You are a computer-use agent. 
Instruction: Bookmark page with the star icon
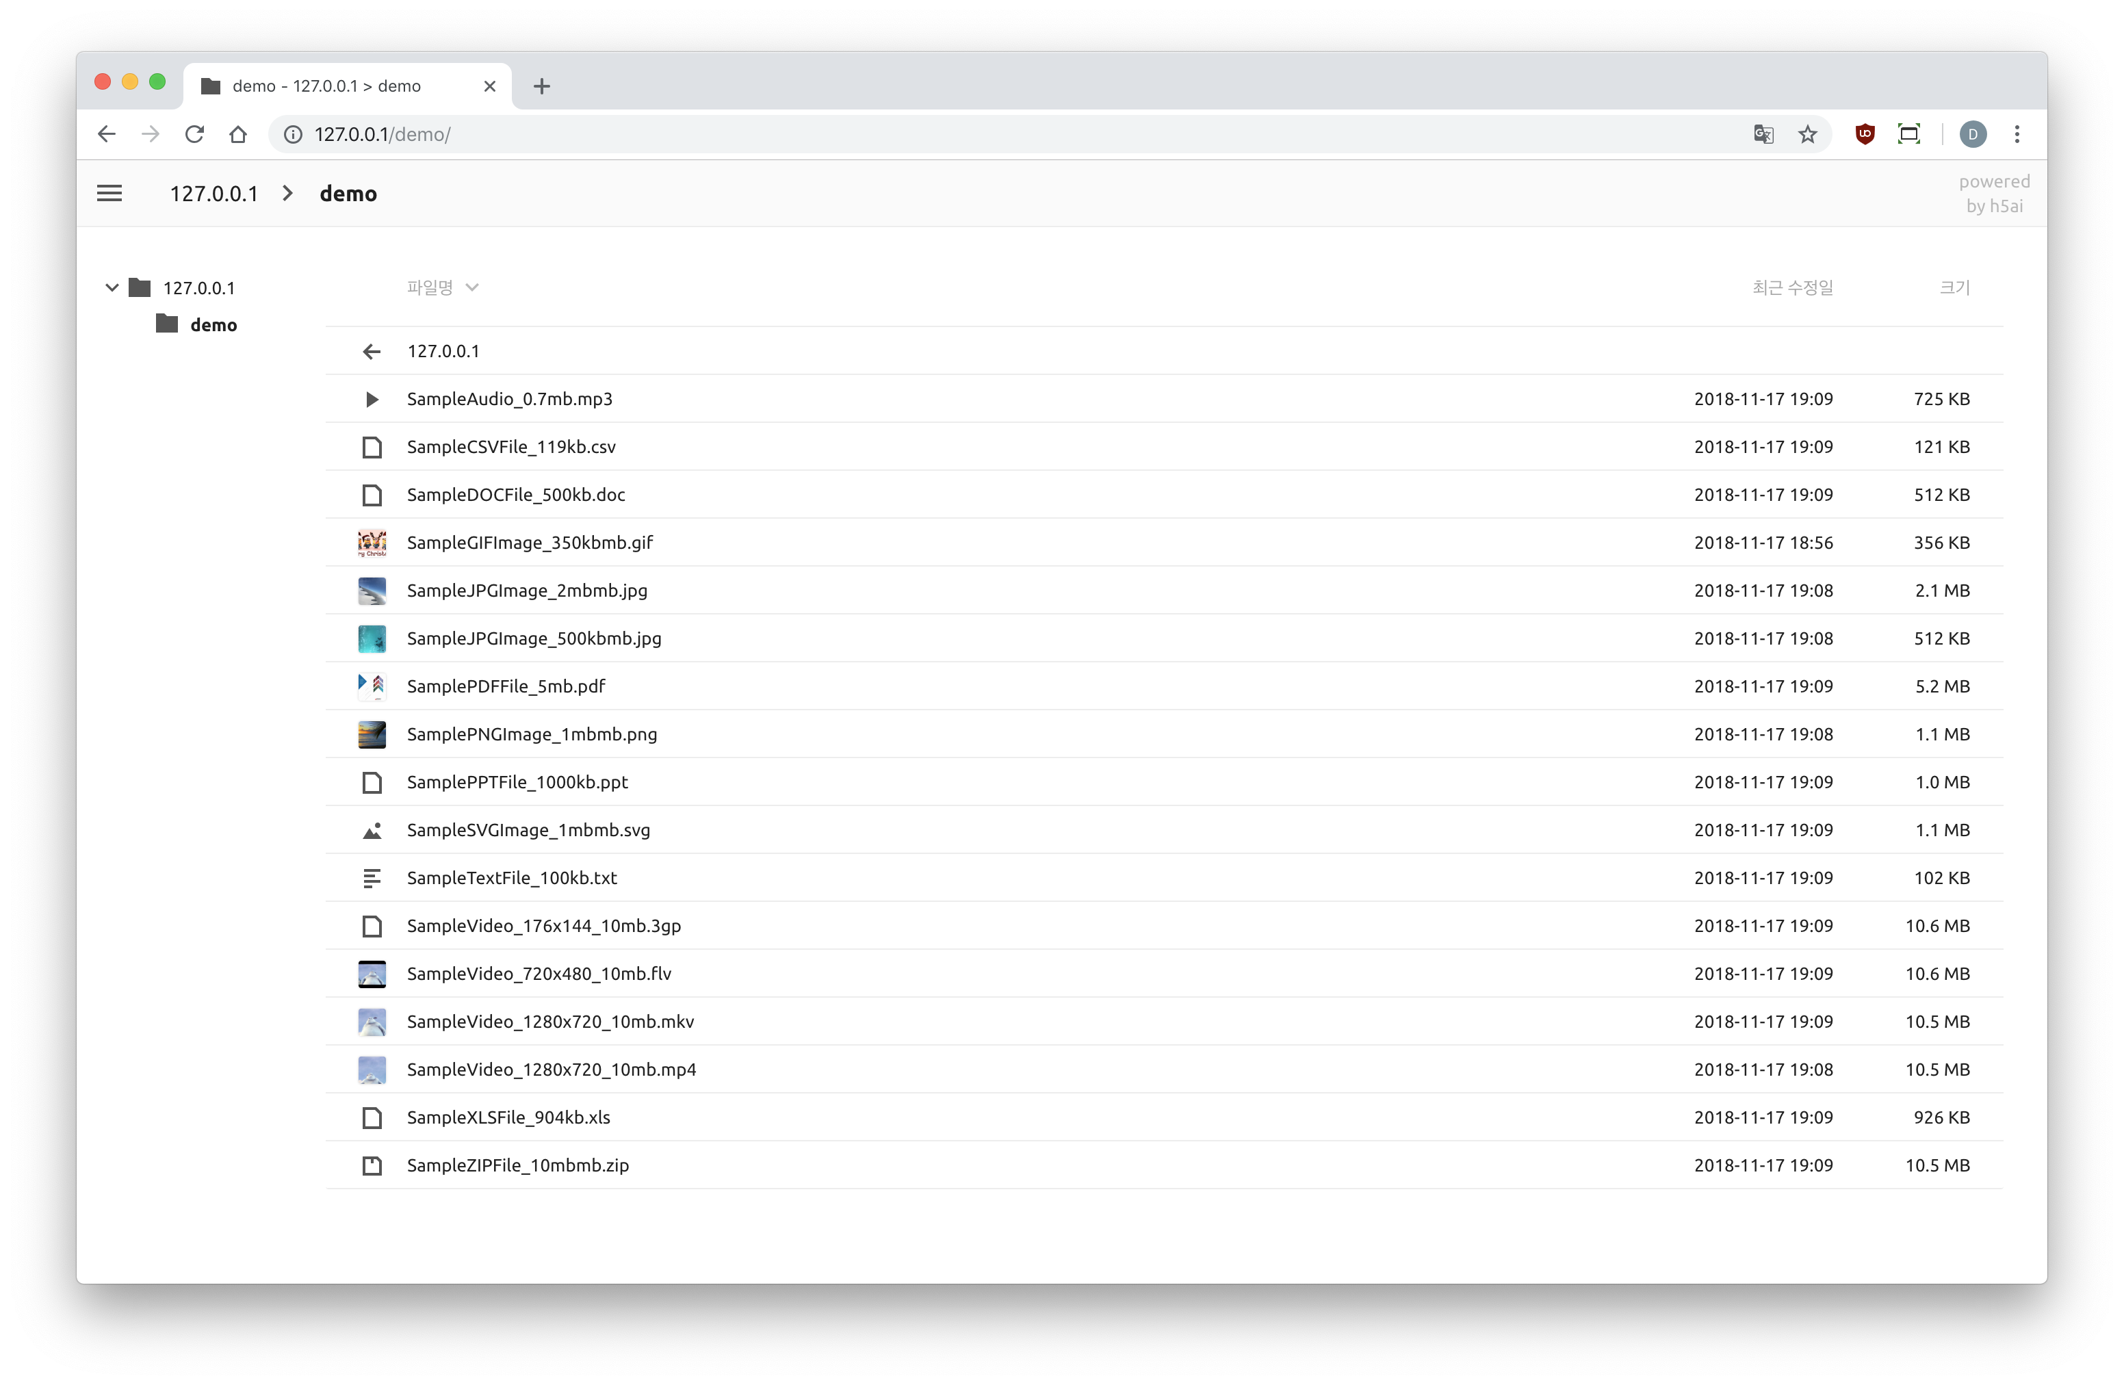click(1807, 135)
